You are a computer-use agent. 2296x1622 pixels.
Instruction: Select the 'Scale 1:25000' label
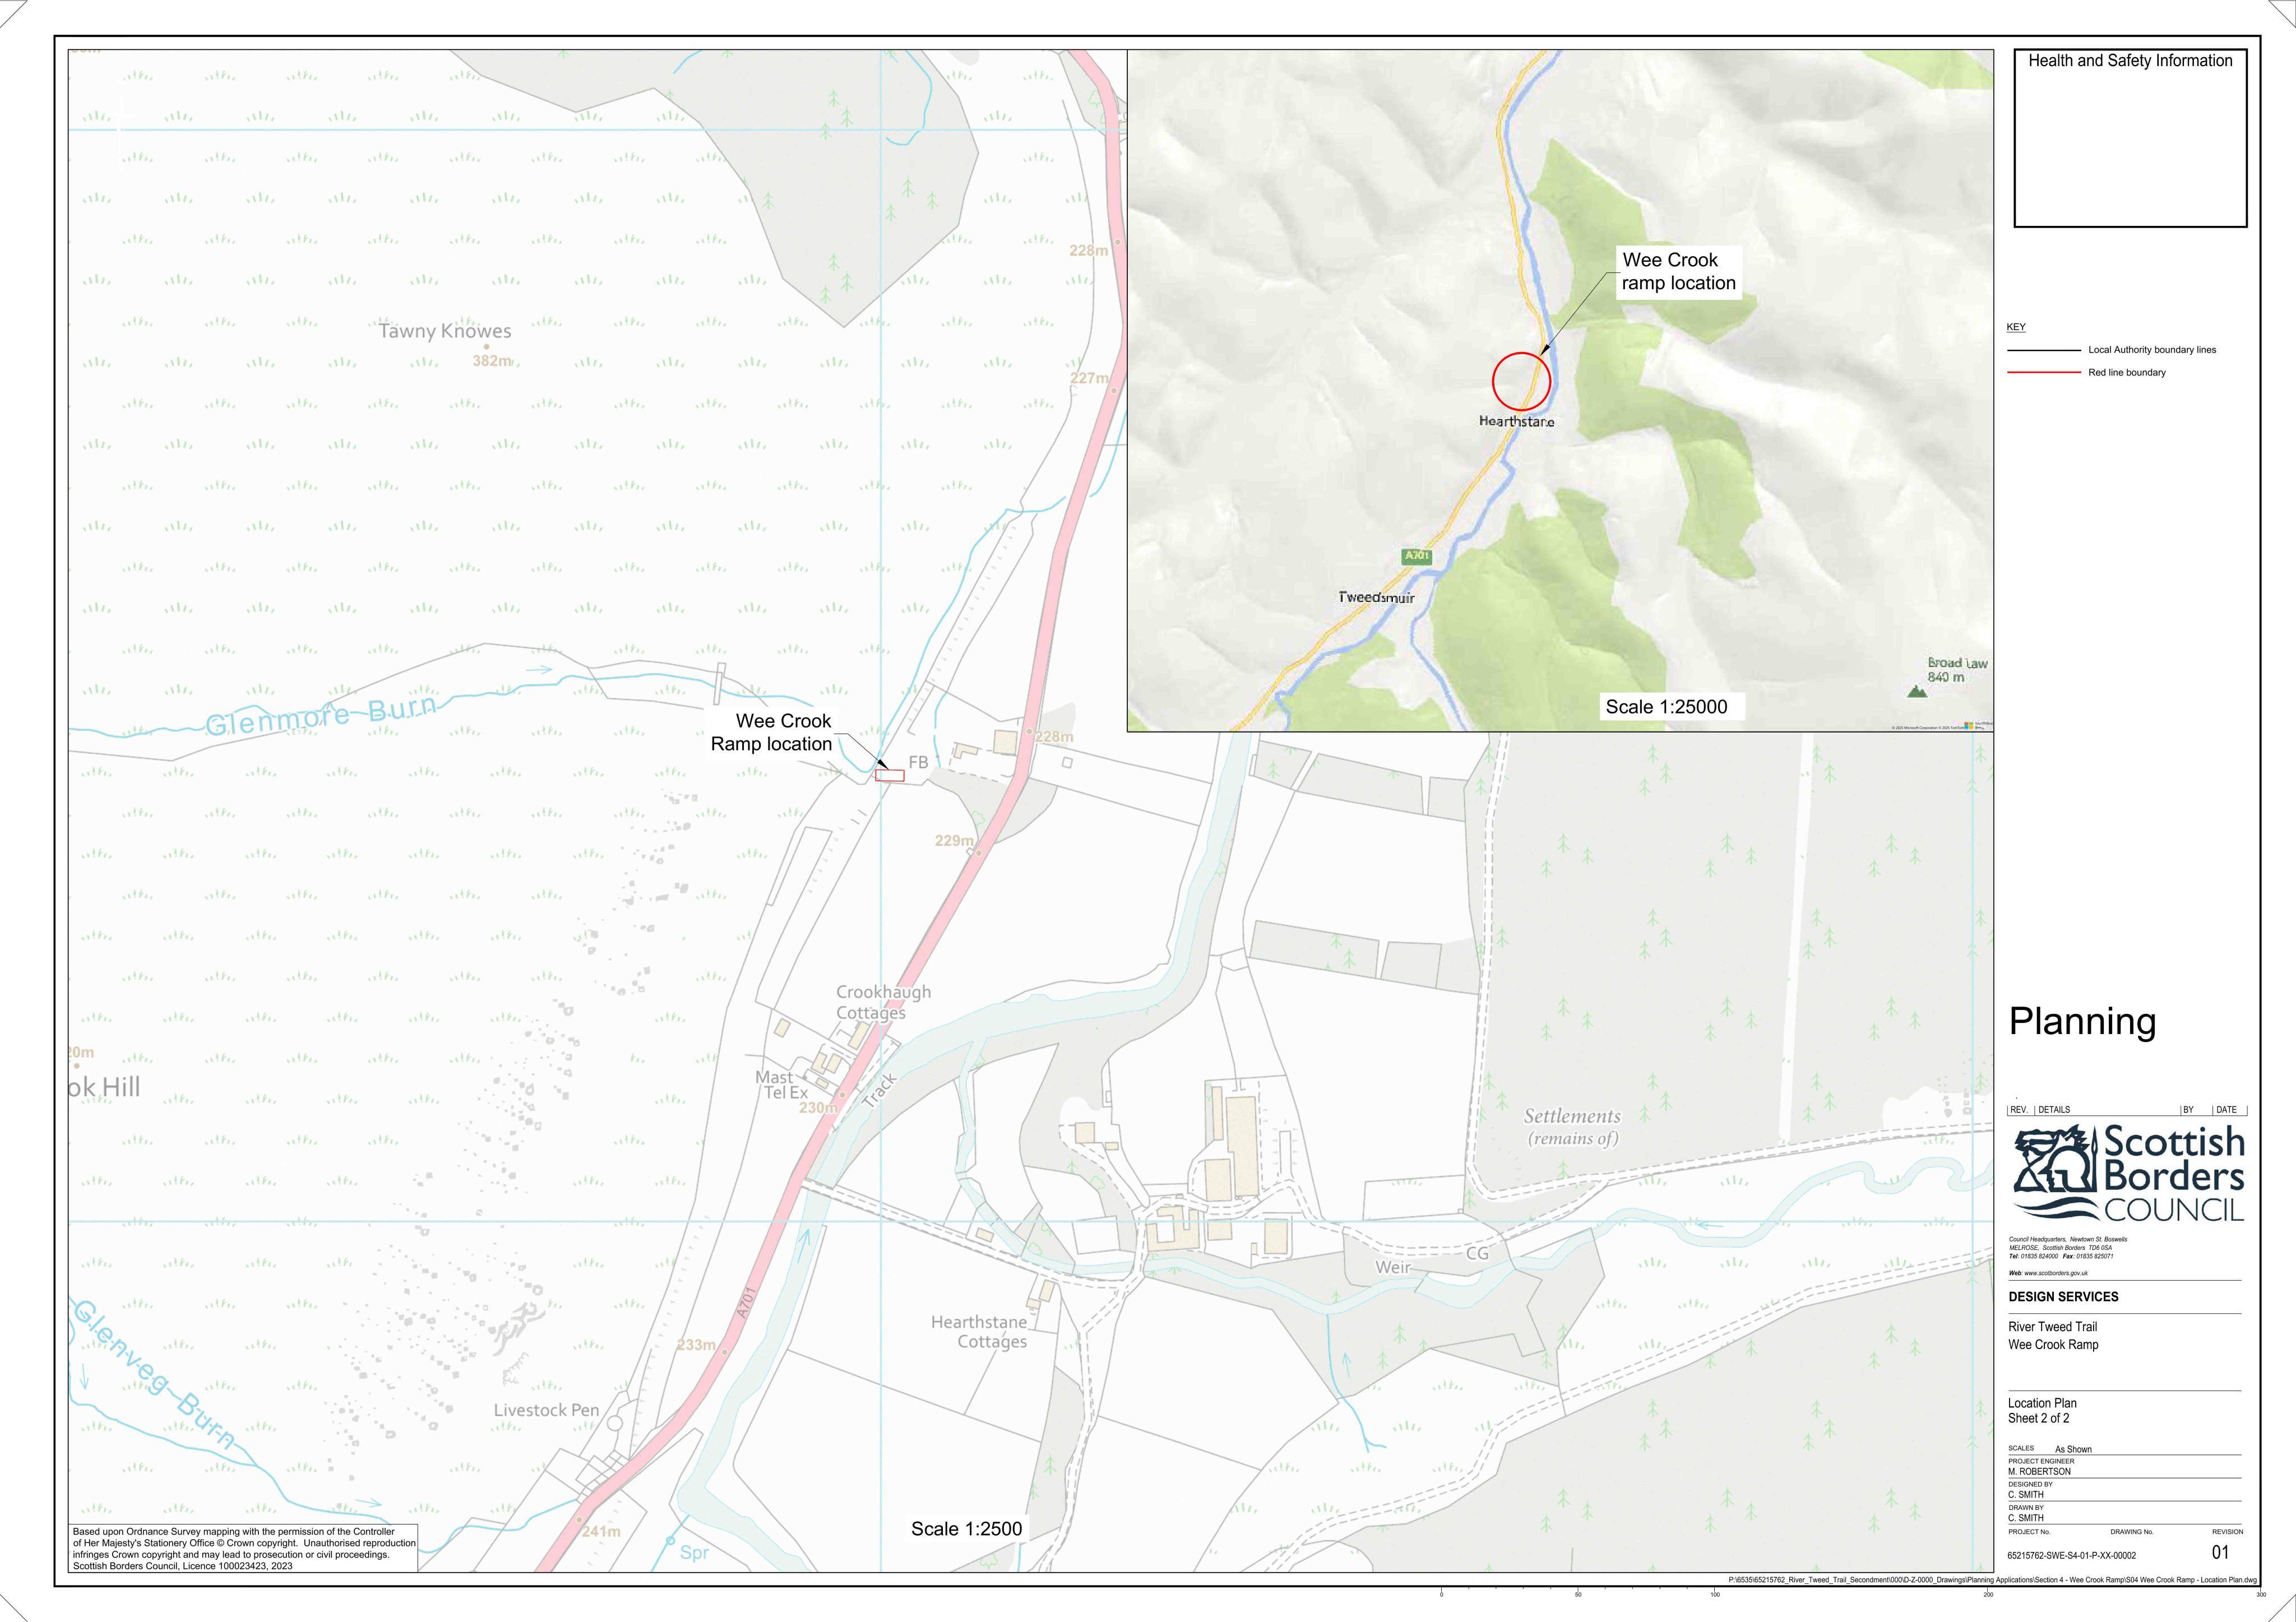pyautogui.click(x=1666, y=707)
